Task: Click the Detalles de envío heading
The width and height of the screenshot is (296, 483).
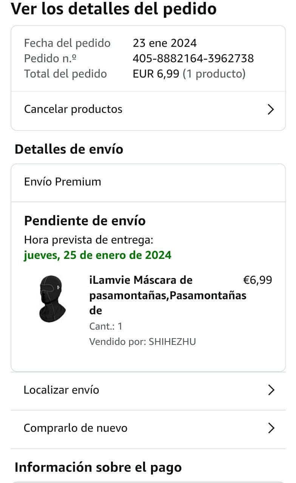Action: (x=69, y=149)
